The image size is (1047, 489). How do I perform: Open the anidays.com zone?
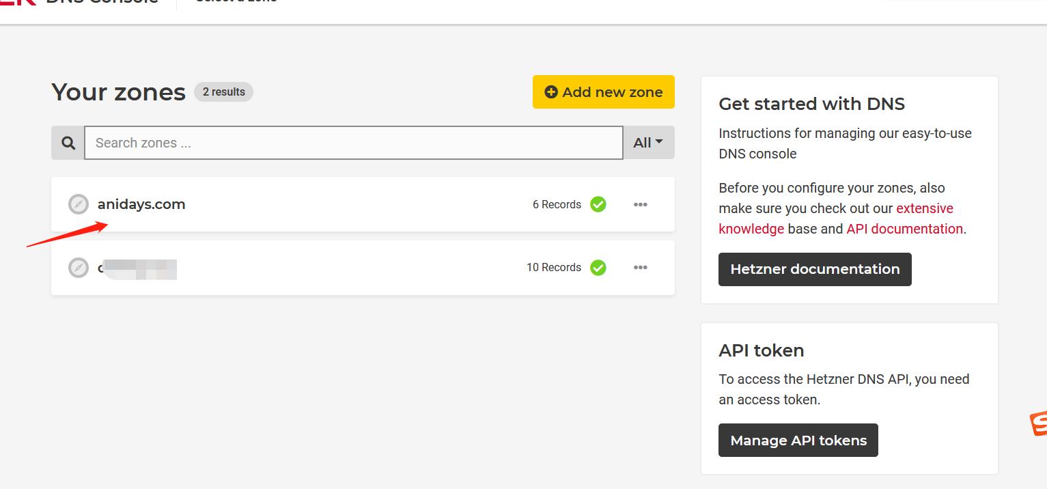[x=141, y=204]
